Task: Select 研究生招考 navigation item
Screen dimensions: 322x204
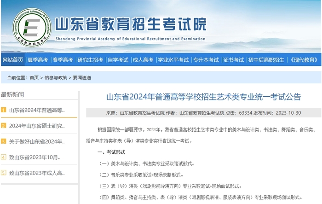Action: [x=90, y=60]
